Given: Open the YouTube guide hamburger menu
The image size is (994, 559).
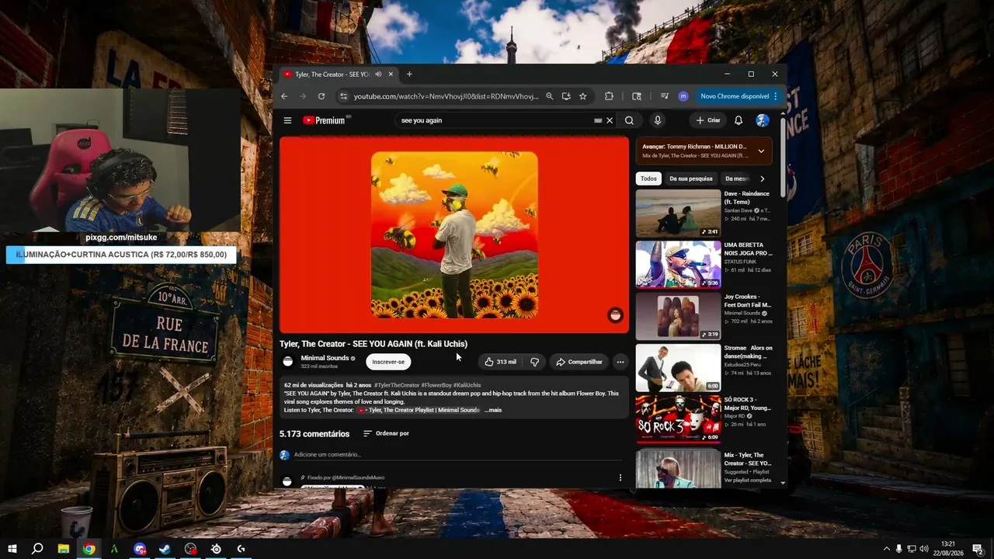Looking at the screenshot, I should [x=287, y=120].
